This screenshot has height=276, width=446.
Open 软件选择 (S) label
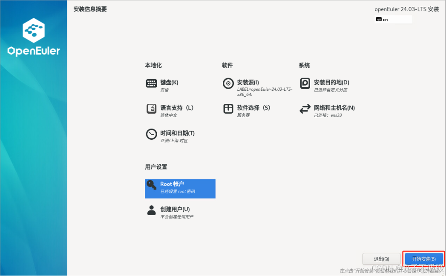pyautogui.click(x=253, y=108)
